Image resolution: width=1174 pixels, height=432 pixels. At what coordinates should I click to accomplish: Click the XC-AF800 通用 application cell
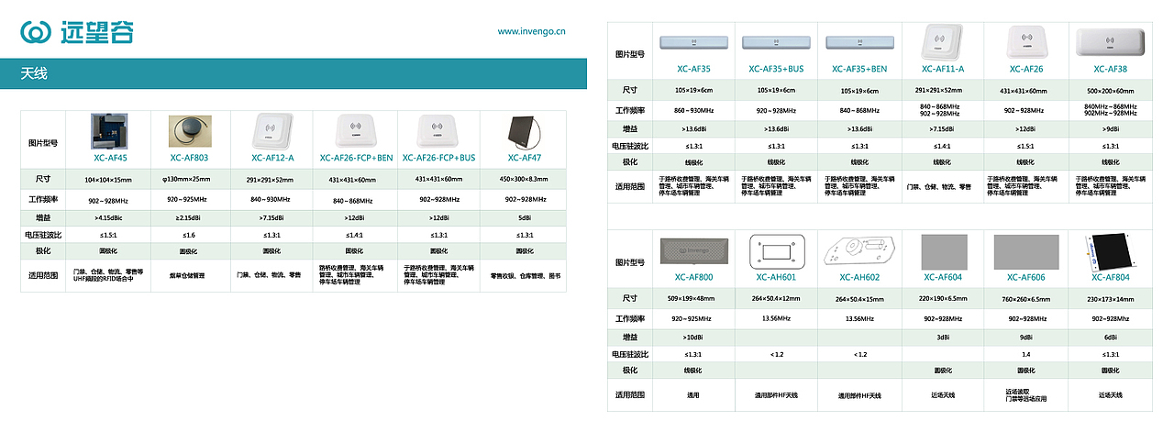coord(693,394)
